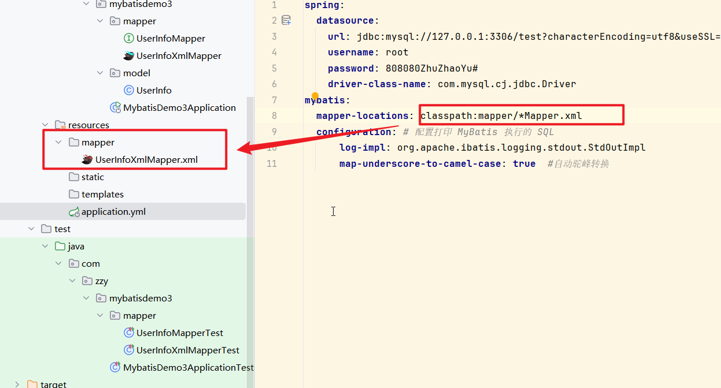
Task: Open UserInfoXmlMapper.xml file
Action: click(x=146, y=160)
